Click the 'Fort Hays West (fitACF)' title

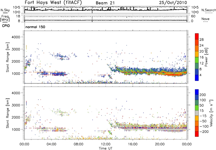click(x=53, y=3)
